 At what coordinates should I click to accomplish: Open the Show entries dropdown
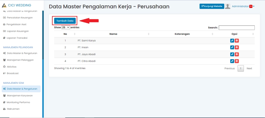click(66, 27)
